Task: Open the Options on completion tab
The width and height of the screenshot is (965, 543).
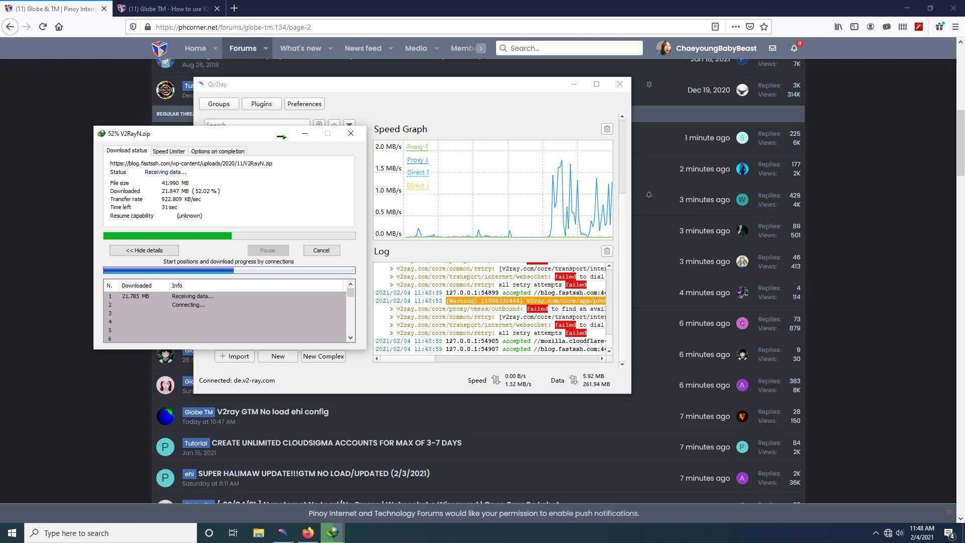Action: tap(218, 151)
